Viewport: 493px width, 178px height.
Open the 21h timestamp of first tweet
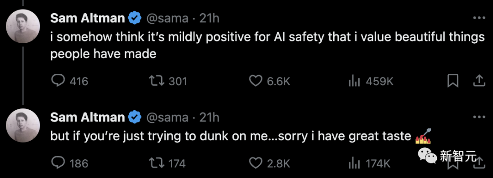coord(210,19)
